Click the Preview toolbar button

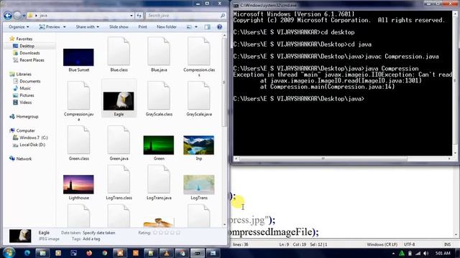click(50, 27)
